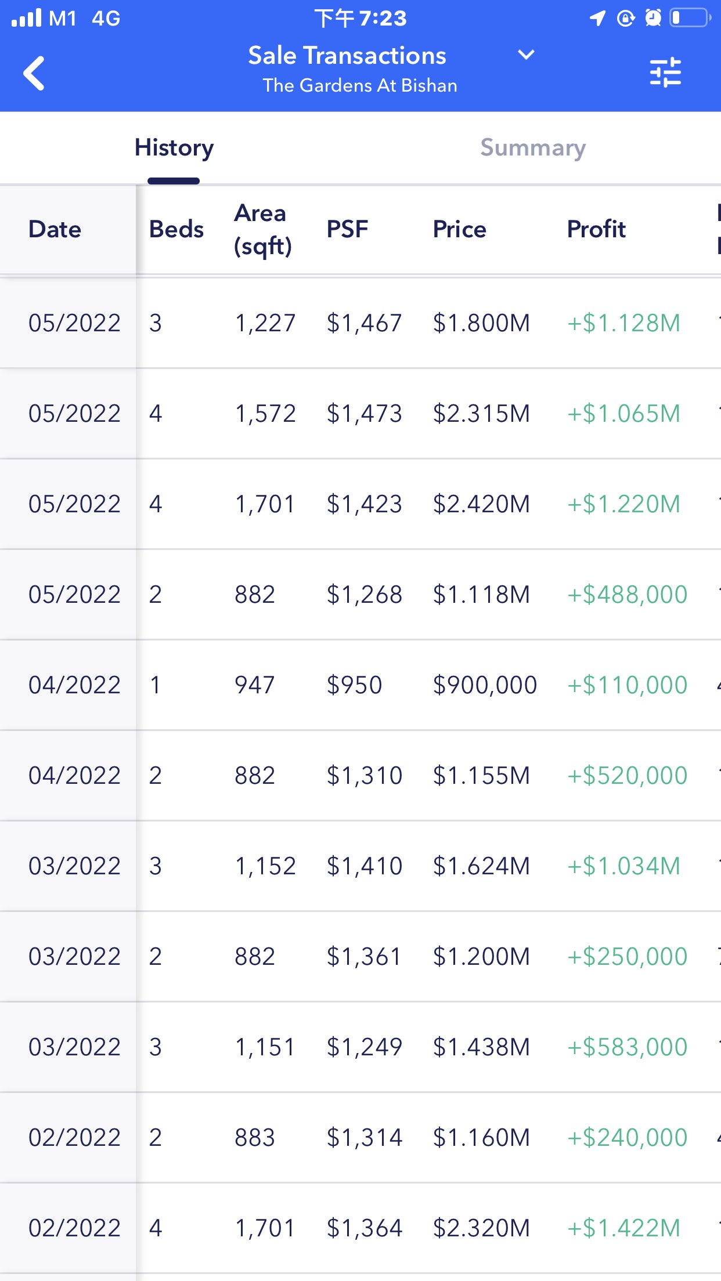The image size is (721, 1281).
Task: Tap the Price column header
Action: tap(459, 230)
